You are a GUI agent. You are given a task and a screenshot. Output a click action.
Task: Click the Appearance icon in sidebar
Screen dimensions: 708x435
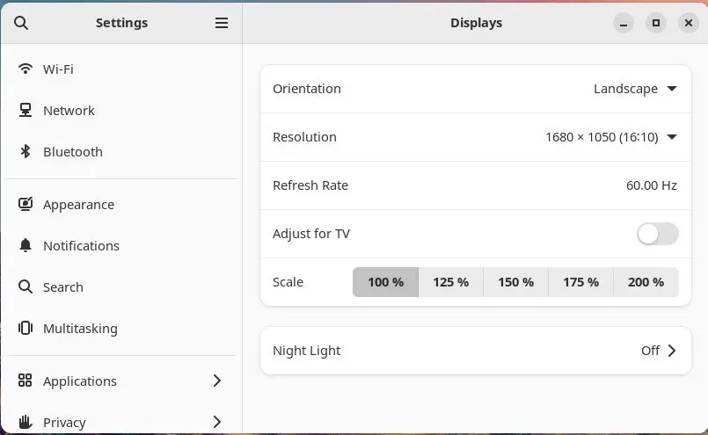26,204
